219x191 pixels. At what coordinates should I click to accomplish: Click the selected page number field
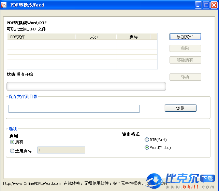(61, 150)
